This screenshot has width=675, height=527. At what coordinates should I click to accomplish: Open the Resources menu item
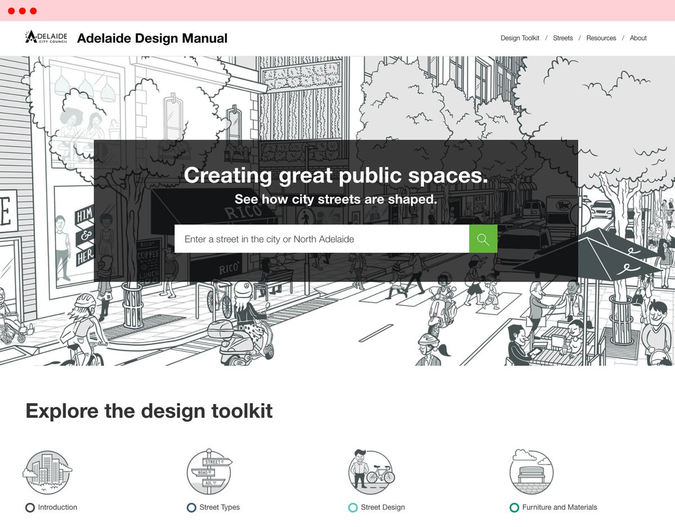point(601,38)
